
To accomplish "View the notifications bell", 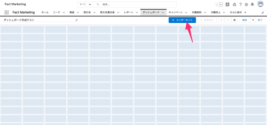I will pos(252,5).
